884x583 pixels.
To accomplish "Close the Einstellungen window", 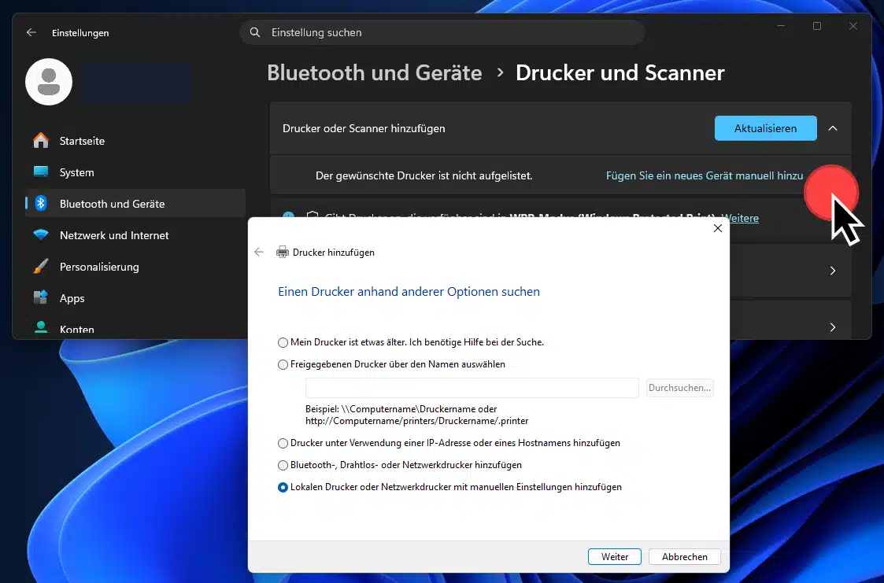I will point(853,26).
